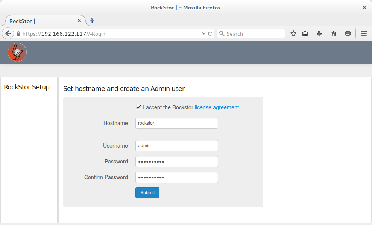Open the license agreement link

pyautogui.click(x=217, y=107)
